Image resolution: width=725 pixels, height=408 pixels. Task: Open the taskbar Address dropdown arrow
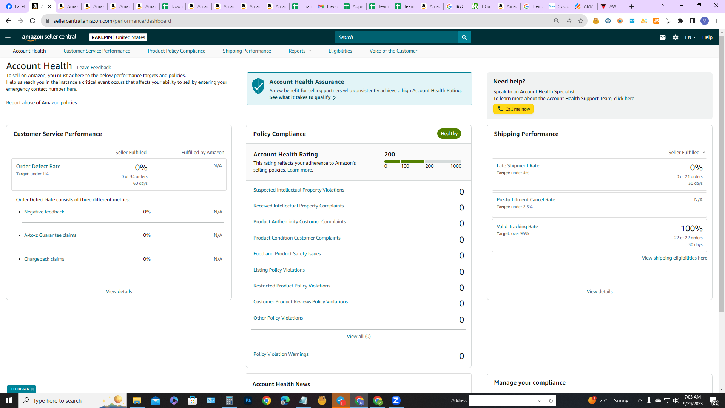(539, 400)
